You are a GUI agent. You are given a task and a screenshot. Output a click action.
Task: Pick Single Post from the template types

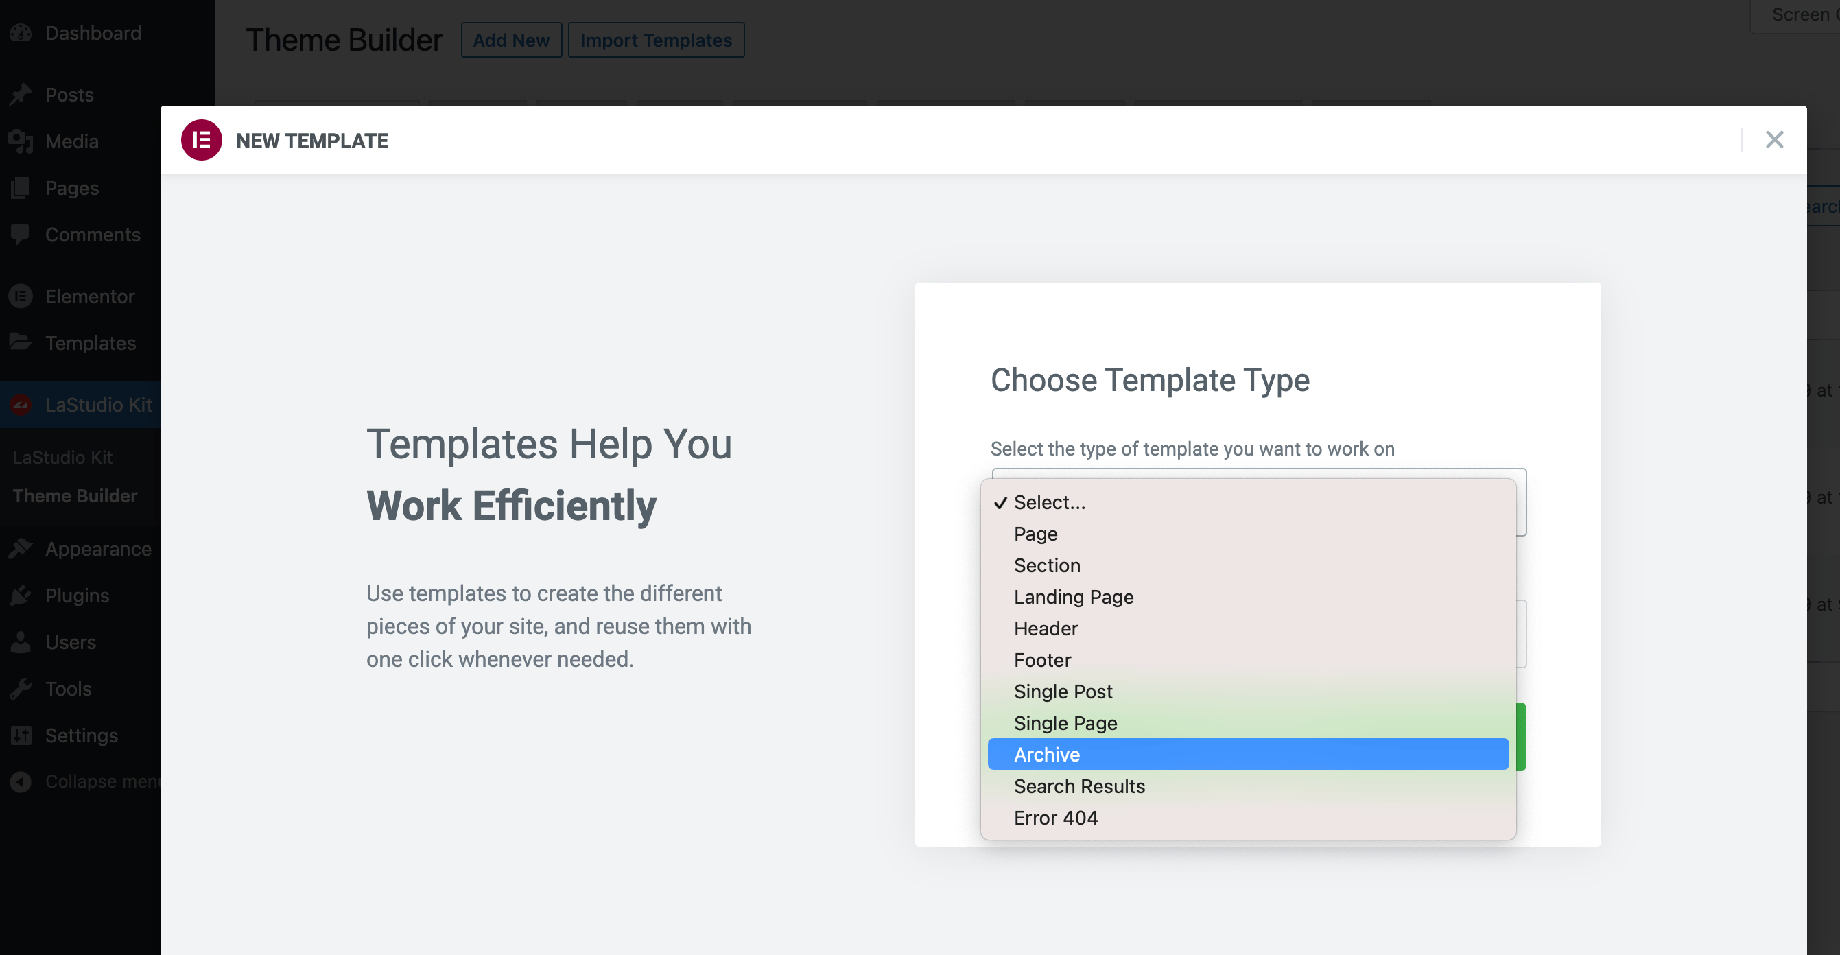1063,692
